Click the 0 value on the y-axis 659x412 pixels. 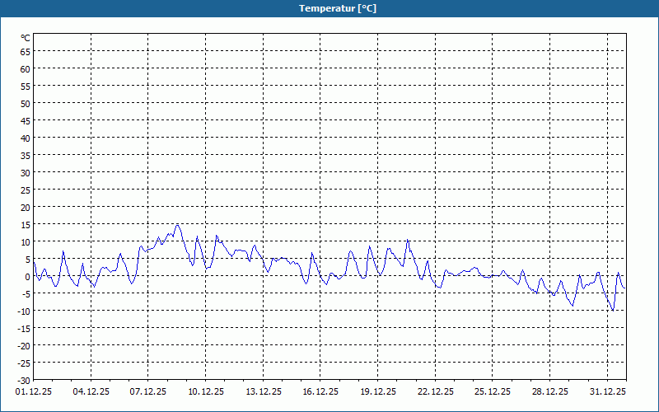pos(28,277)
